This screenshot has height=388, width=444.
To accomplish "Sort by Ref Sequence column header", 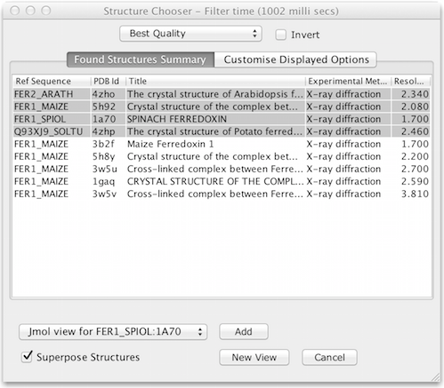I will click(52, 81).
